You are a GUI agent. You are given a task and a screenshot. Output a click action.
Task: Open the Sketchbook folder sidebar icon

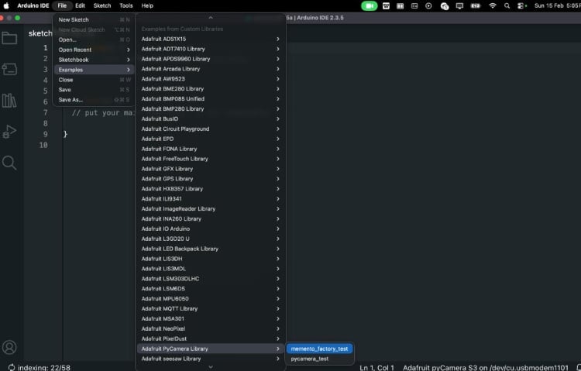point(9,38)
